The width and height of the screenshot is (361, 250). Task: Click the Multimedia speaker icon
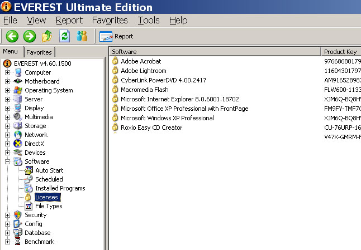(x=18, y=117)
